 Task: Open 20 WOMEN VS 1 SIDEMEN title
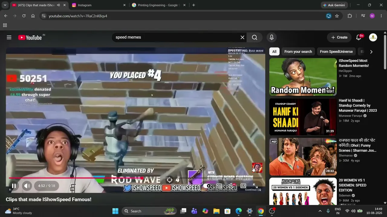353,185
